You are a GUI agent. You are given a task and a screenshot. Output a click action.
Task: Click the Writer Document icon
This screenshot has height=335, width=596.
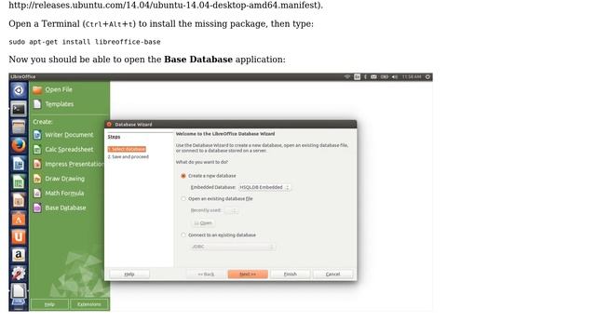[37, 135]
